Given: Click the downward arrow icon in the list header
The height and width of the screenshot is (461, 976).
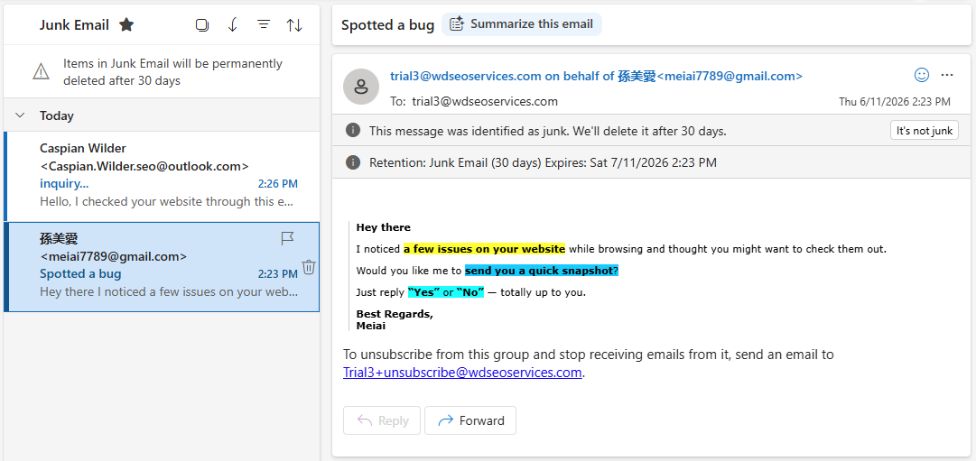Looking at the screenshot, I should 233,25.
